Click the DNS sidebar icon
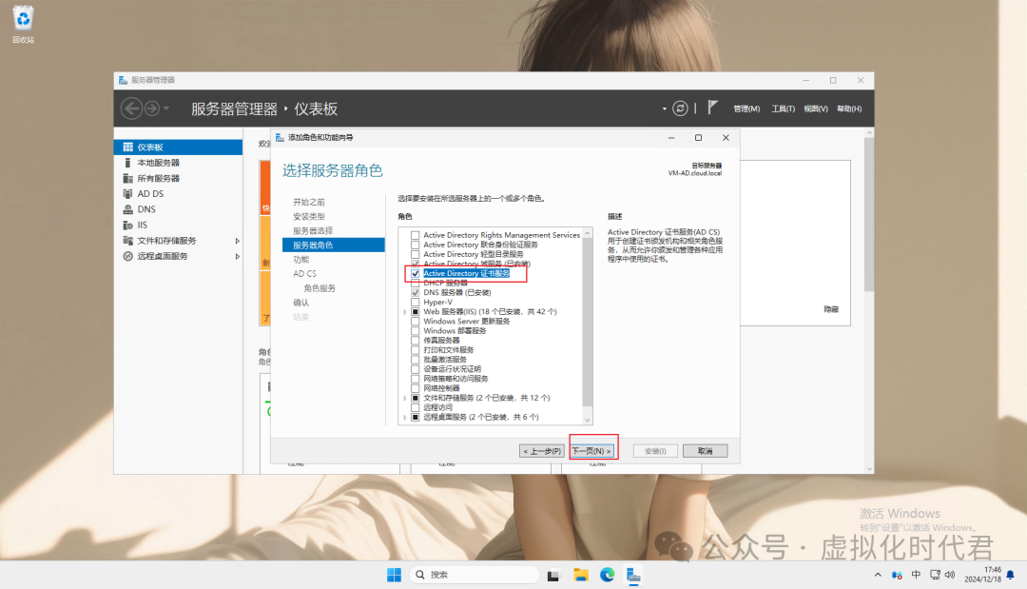1027x589 pixels. [x=127, y=209]
